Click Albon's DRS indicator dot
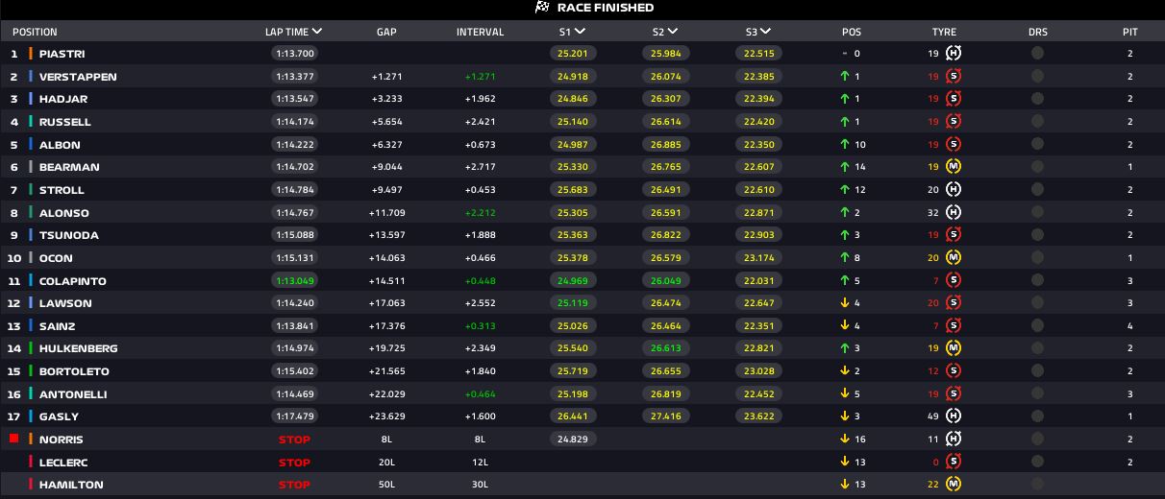This screenshot has width=1165, height=499. 1037,145
